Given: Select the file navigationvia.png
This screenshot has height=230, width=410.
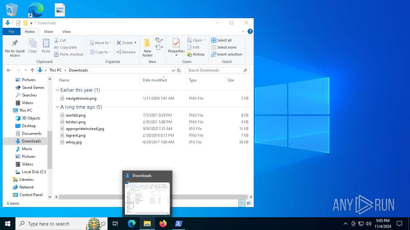Looking at the screenshot, I should 81,98.
